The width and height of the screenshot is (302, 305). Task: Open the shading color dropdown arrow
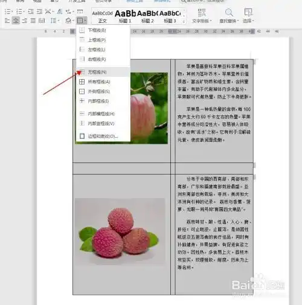74,21
